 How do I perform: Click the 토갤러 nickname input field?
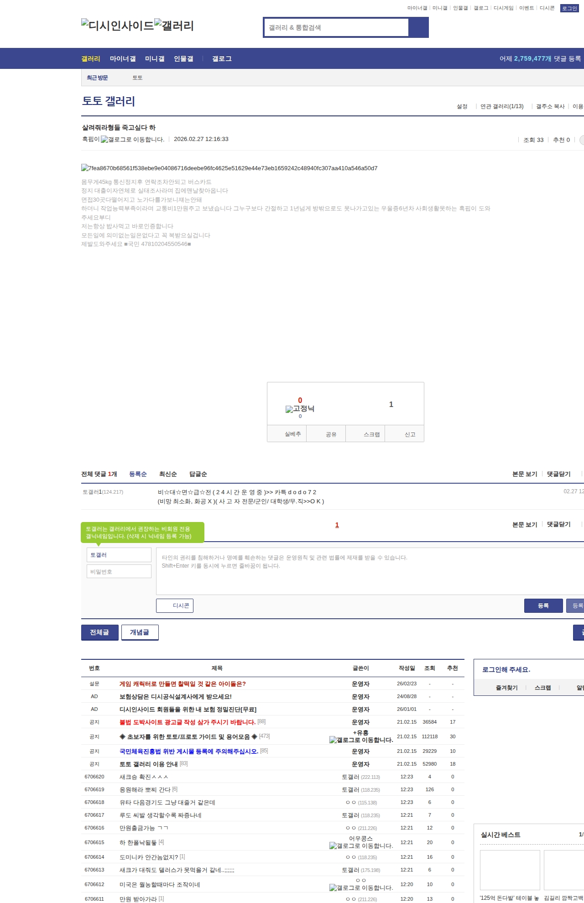pos(119,555)
